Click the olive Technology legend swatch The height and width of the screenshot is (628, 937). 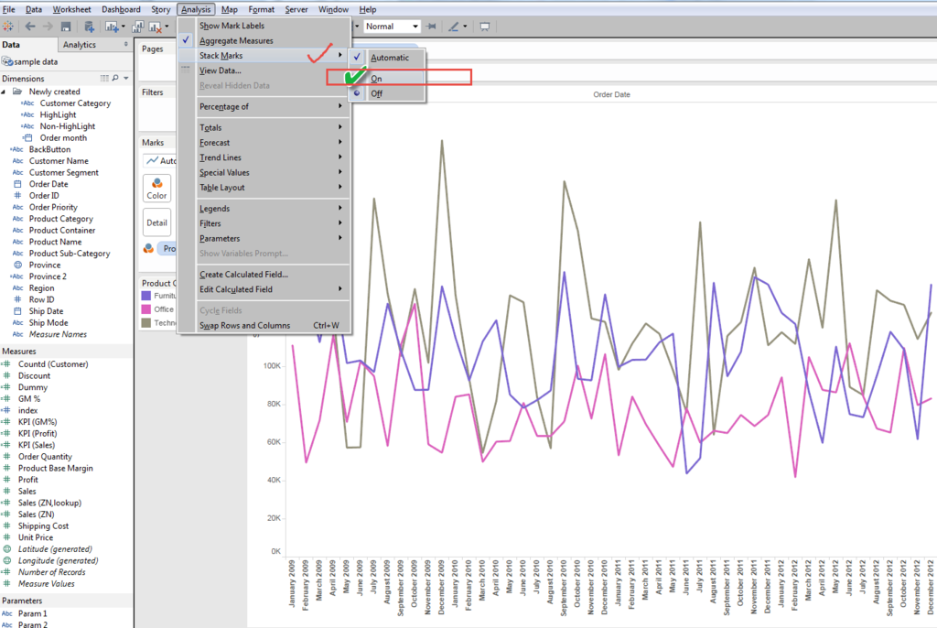(145, 323)
